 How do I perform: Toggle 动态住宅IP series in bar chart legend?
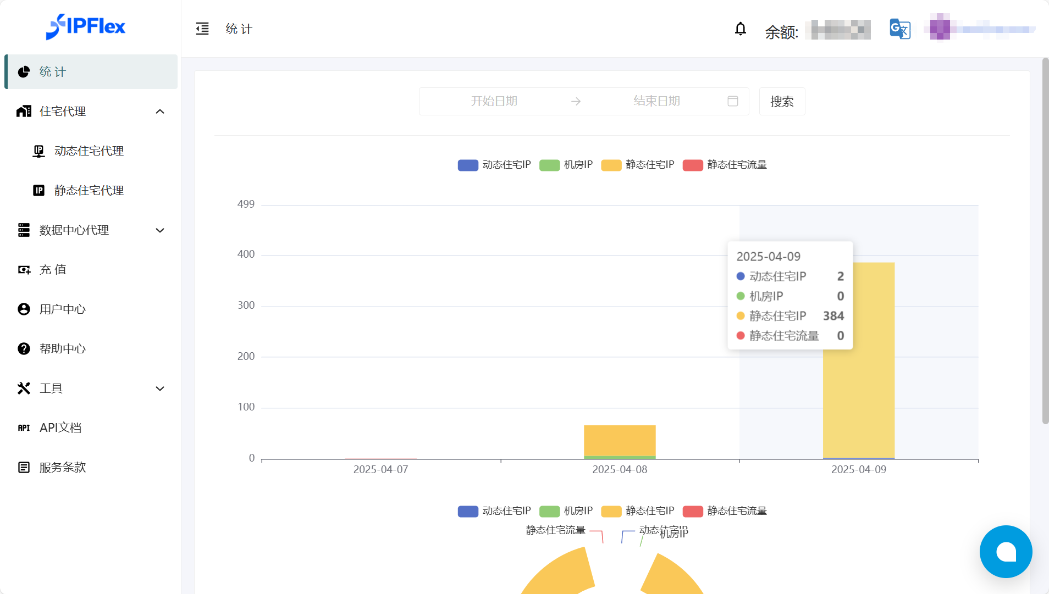pyautogui.click(x=494, y=165)
